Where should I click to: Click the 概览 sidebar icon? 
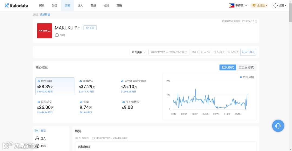[37, 131]
